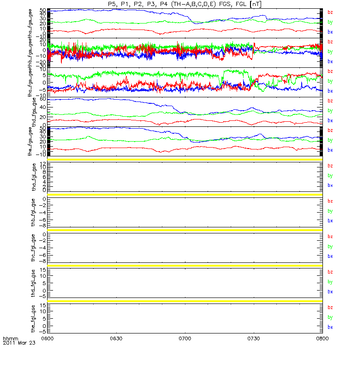
Task: Click red bz legend of the thd_fgs_gse panel
Action: point(330,101)
